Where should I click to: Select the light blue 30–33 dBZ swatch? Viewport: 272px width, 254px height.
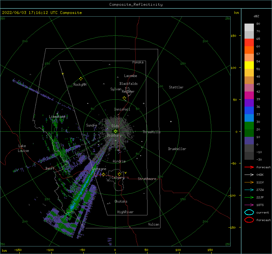[x=249, y=118]
